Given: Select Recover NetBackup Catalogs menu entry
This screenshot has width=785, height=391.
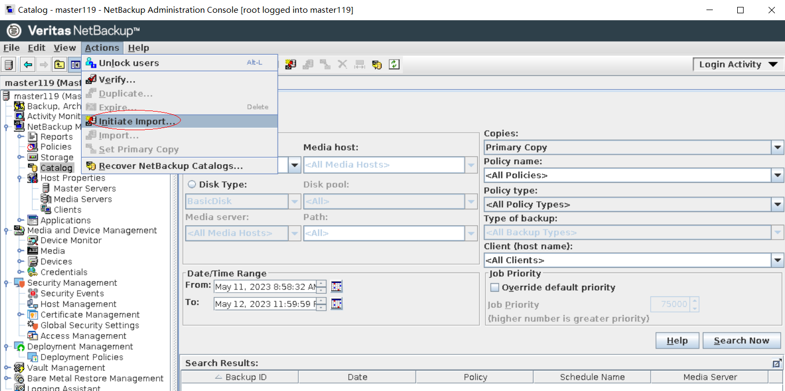Looking at the screenshot, I should tap(170, 166).
